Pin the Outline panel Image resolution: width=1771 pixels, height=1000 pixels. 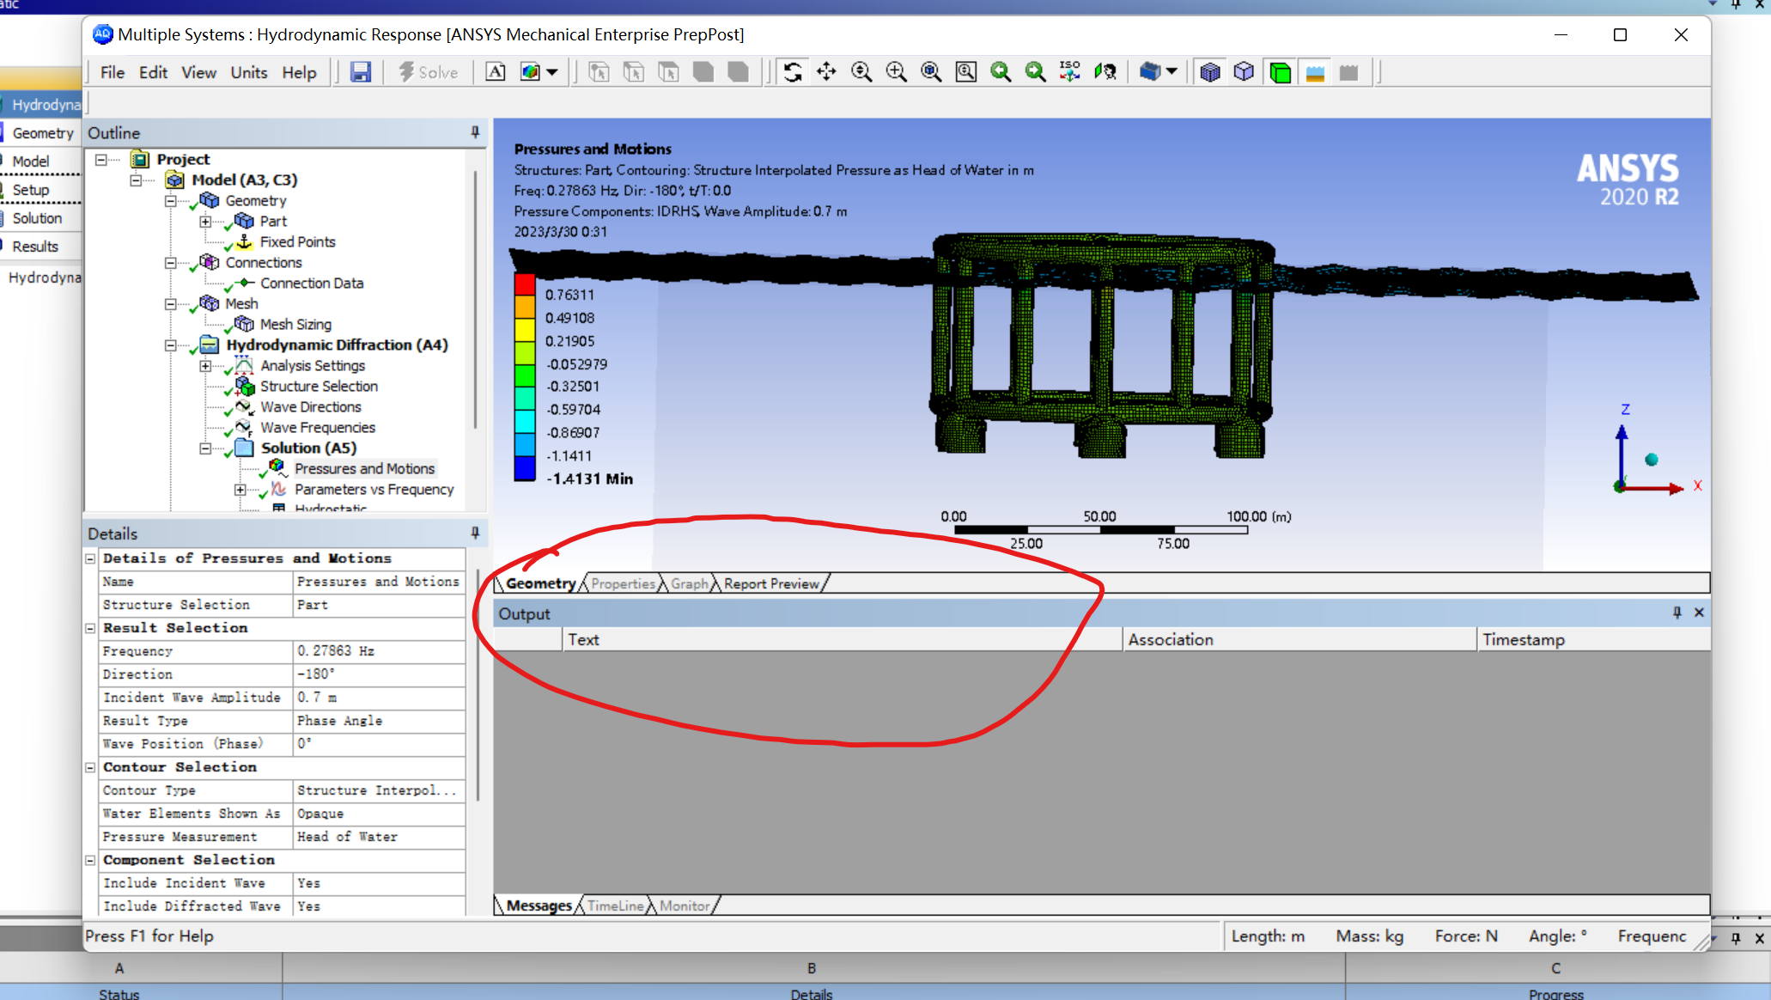(475, 132)
